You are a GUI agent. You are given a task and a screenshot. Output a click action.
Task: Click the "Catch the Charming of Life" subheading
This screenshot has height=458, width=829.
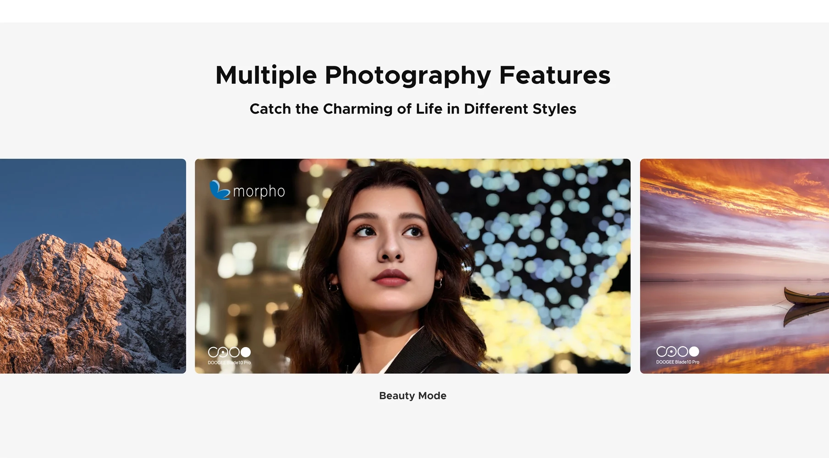click(413, 109)
